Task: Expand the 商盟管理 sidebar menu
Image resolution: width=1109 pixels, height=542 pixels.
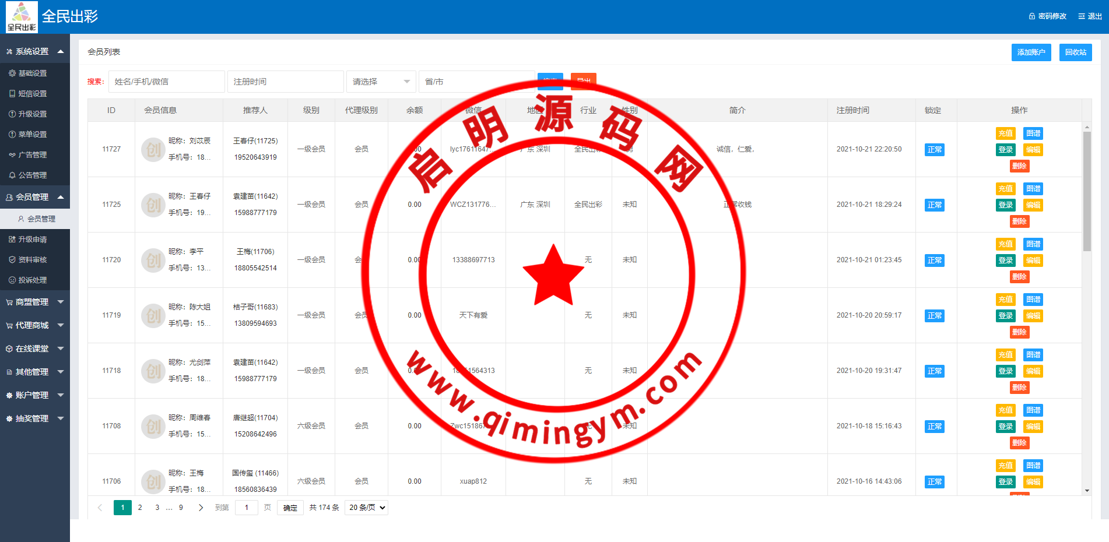Action: click(35, 302)
